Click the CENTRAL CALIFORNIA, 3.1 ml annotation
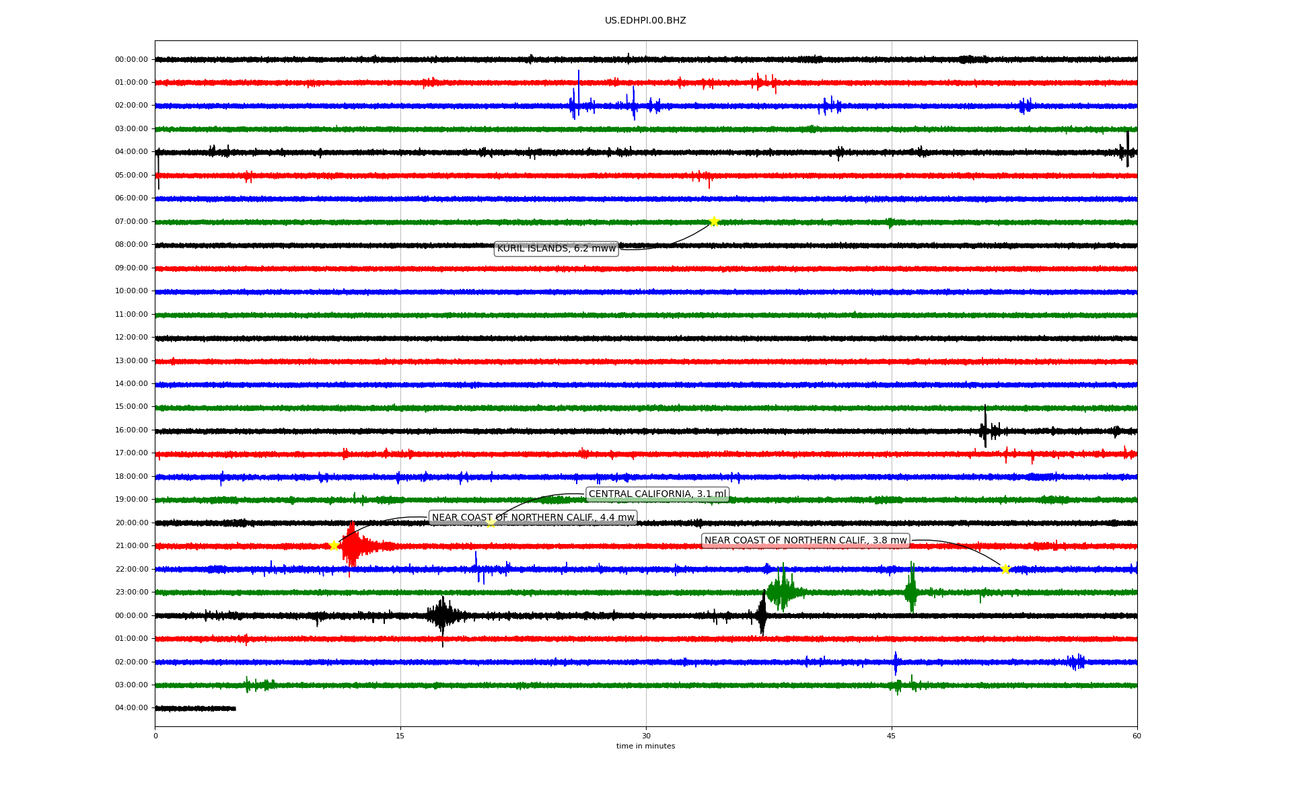 click(x=657, y=494)
